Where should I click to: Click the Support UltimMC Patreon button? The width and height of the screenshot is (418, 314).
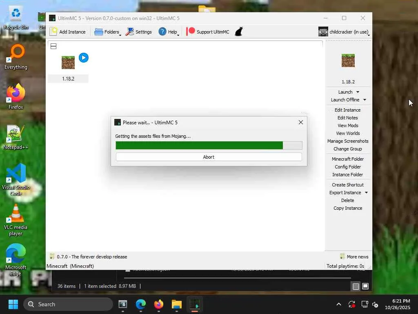coord(208,32)
